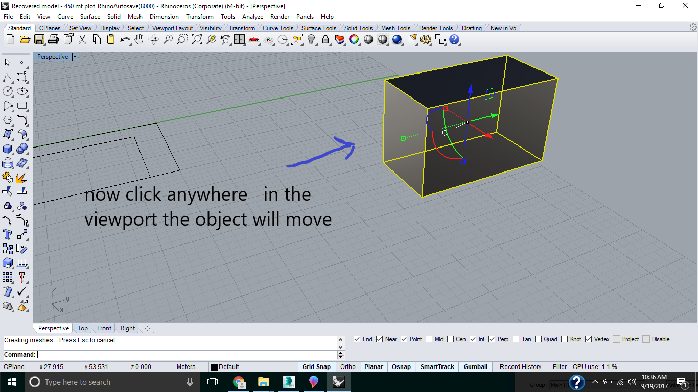The height and width of the screenshot is (392, 698).
Task: Click the Save file icon
Action: pyautogui.click(x=39, y=39)
